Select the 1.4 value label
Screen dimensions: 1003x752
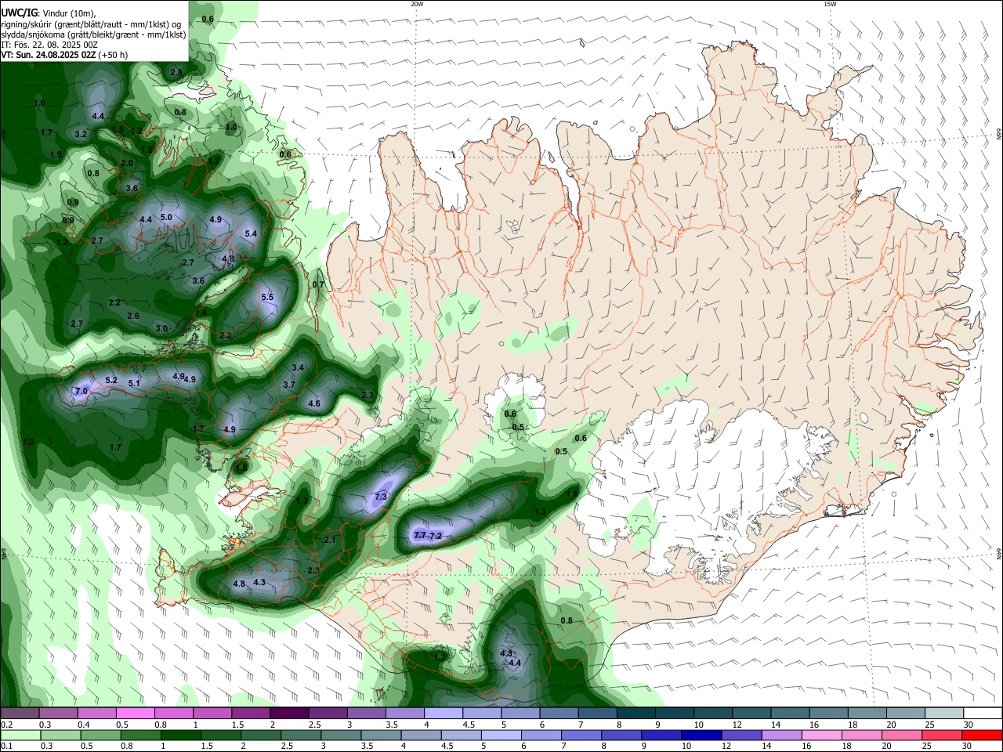point(201,313)
